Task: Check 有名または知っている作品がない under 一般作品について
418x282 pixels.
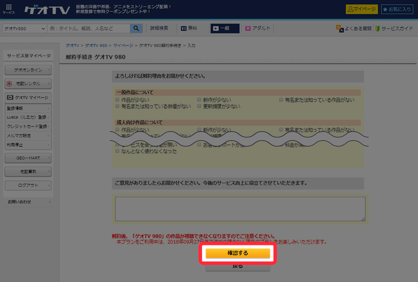Action: 281,100
